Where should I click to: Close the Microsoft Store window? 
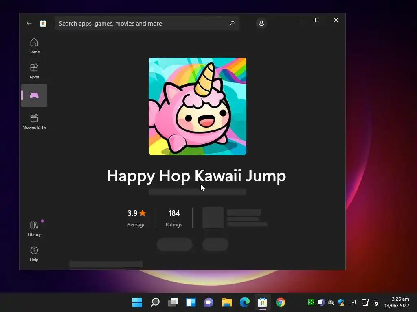click(x=336, y=20)
